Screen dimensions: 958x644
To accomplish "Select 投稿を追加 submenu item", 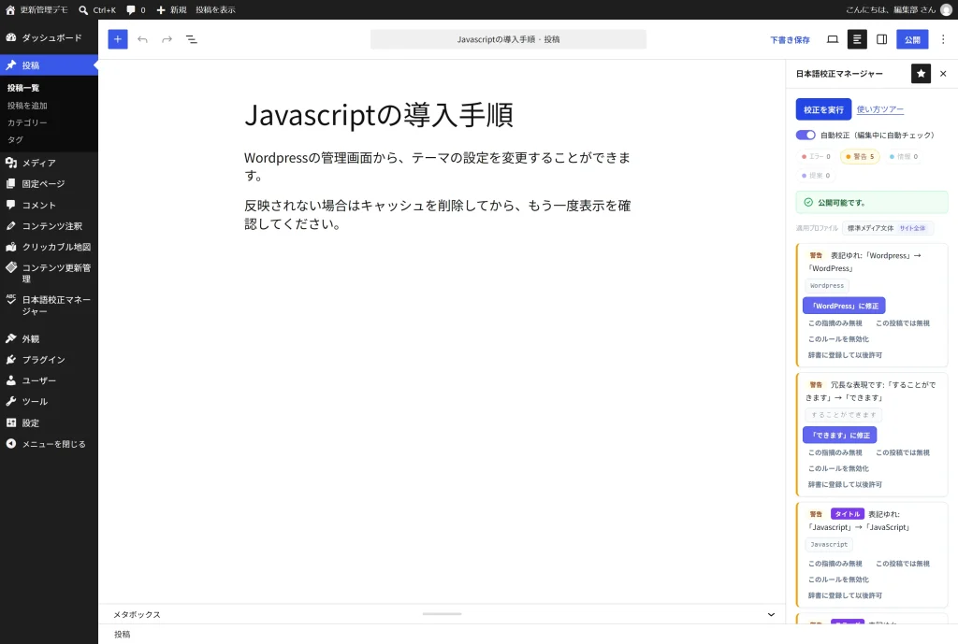I will click(x=27, y=106).
